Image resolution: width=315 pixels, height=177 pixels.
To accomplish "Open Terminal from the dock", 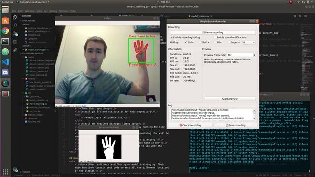I will tap(5, 41).
